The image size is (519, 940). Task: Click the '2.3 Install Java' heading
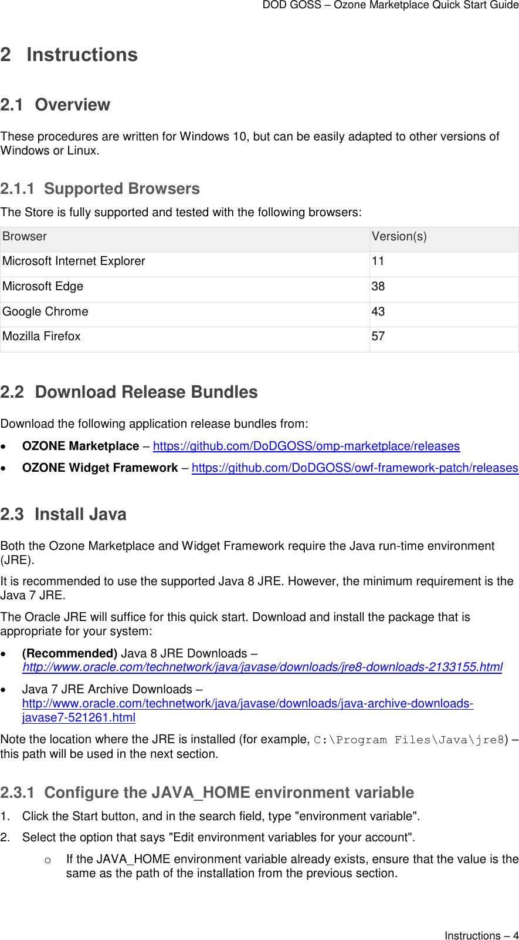pyautogui.click(x=63, y=514)
